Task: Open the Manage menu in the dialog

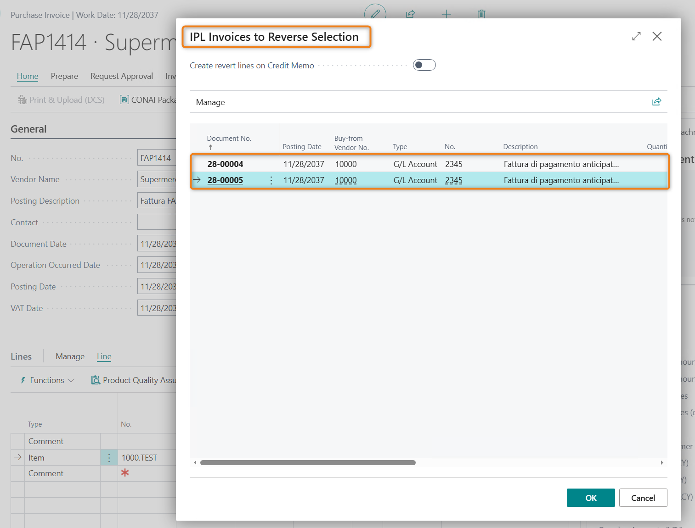Action: click(210, 102)
